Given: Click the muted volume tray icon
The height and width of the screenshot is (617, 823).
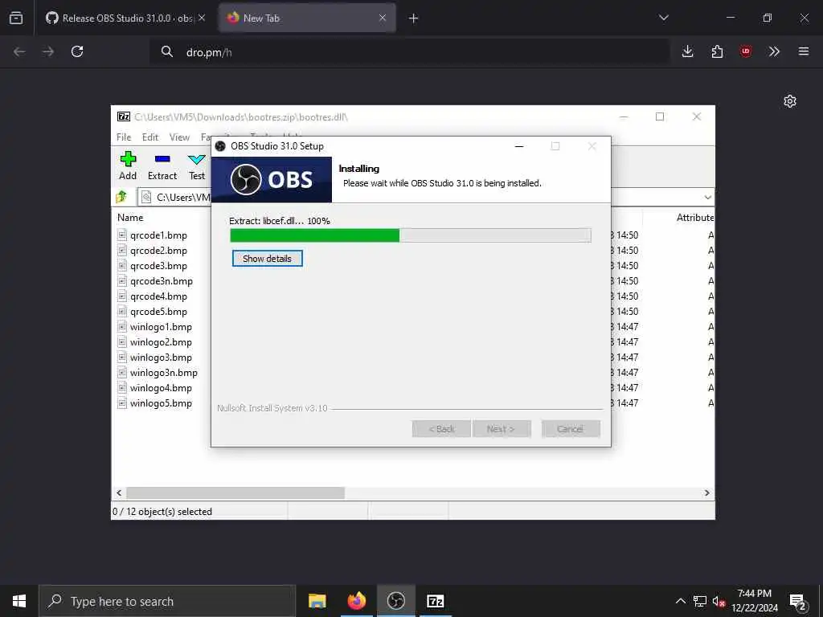Looking at the screenshot, I should coord(719,601).
